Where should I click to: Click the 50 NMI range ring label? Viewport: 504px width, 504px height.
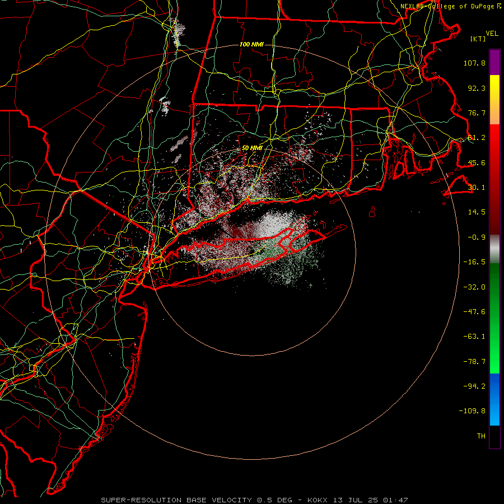[252, 148]
